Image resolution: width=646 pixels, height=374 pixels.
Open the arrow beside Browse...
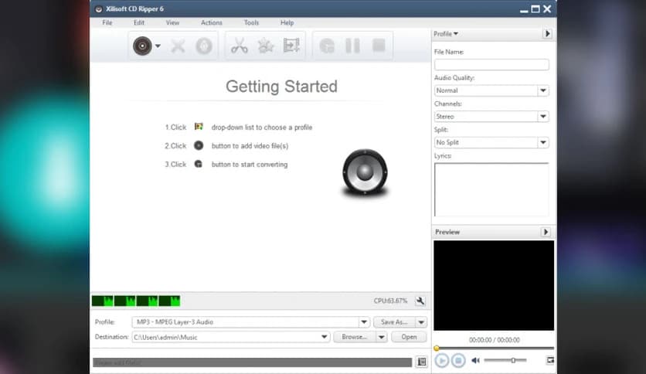[382, 337]
